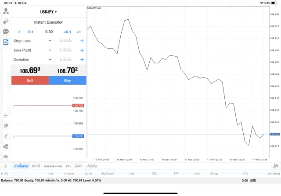Open the Instant Execution order type selector
This screenshot has width=281, height=196.
click(48, 22)
